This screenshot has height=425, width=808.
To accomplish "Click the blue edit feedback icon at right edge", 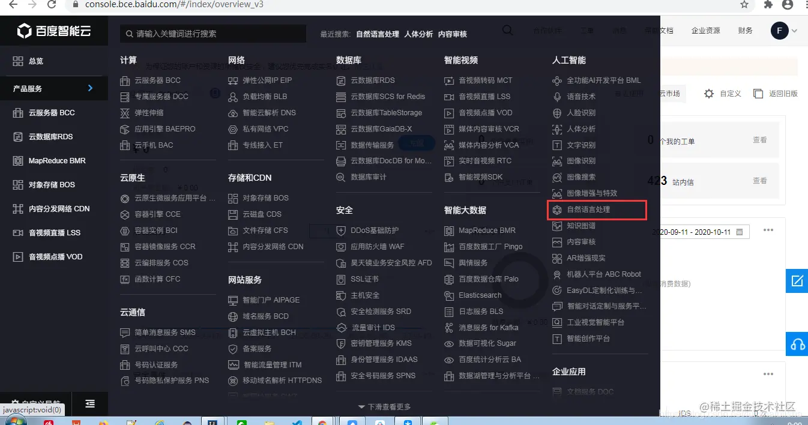I will click(797, 281).
